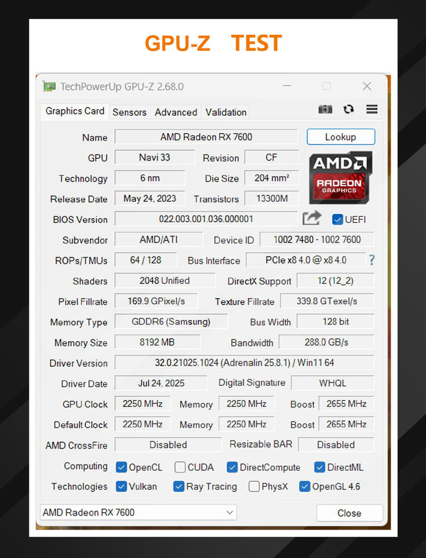The image size is (426, 558).
Task: Toggle the UEFI checkbox
Action: 337,220
